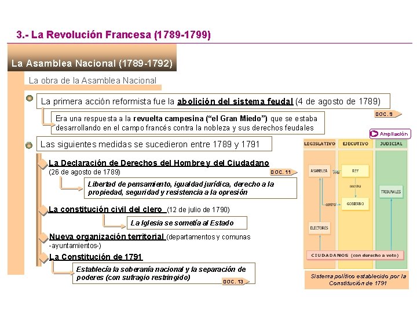
Task: Click the JUDICIAL column header
Action: point(391,144)
